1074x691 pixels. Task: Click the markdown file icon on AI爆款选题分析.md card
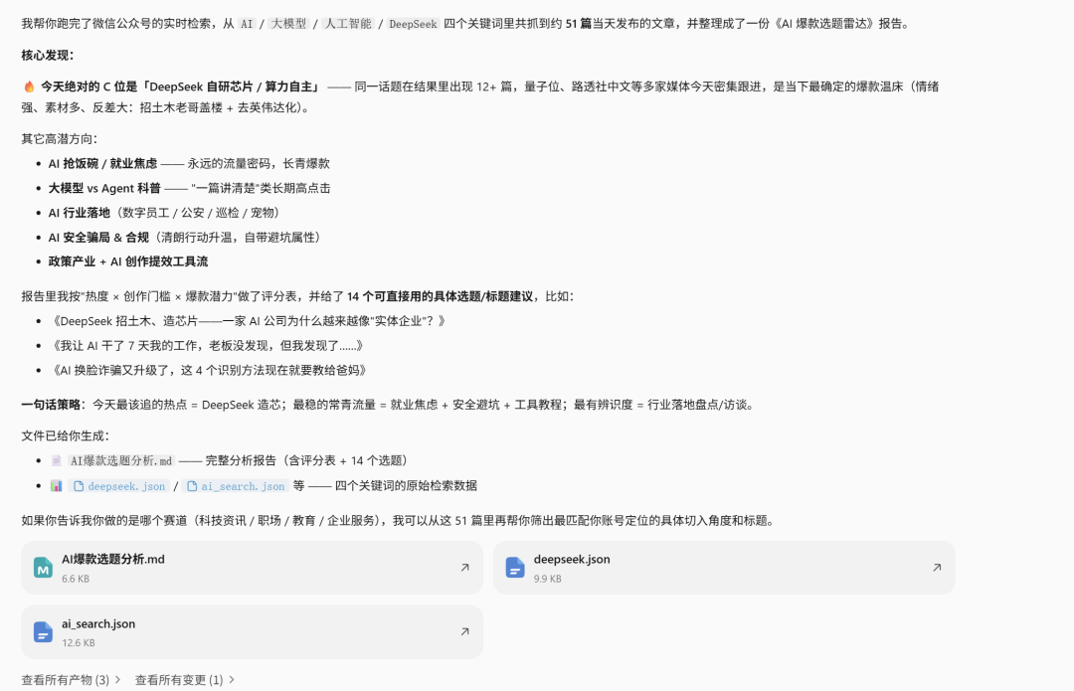pos(43,567)
